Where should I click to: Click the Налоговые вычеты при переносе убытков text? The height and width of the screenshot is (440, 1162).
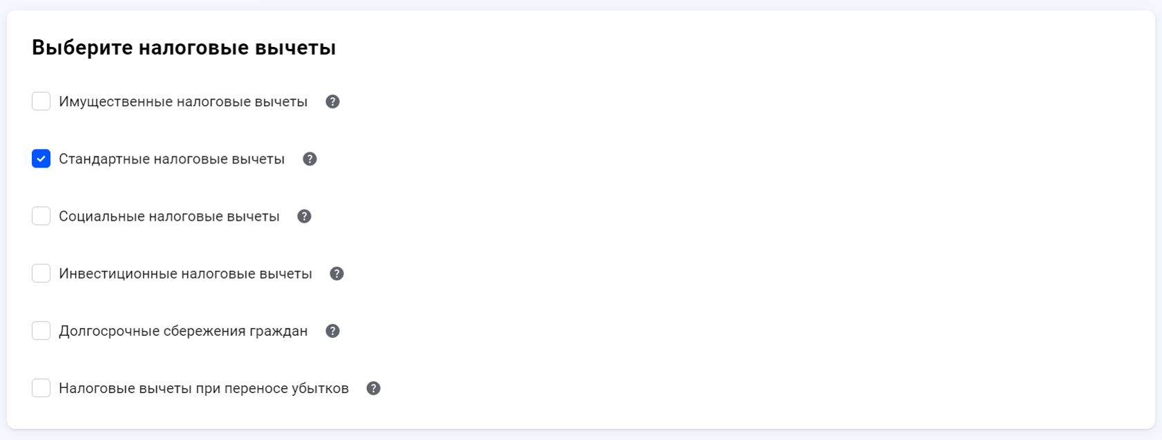click(x=204, y=388)
